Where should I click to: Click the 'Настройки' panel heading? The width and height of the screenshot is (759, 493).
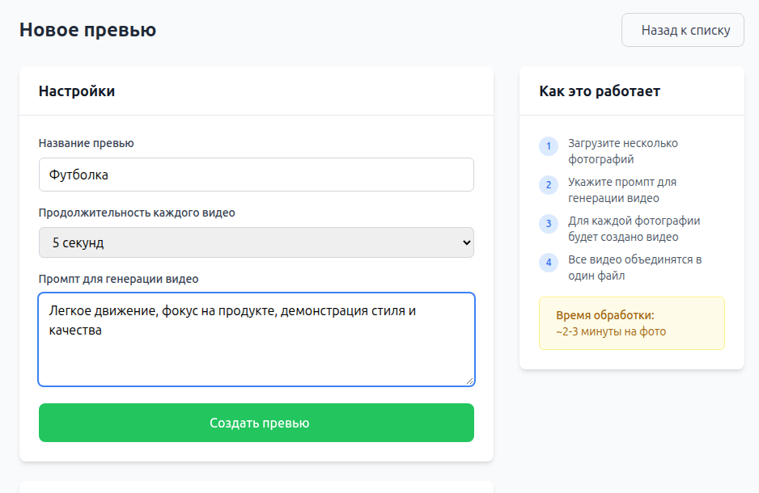[x=77, y=91]
